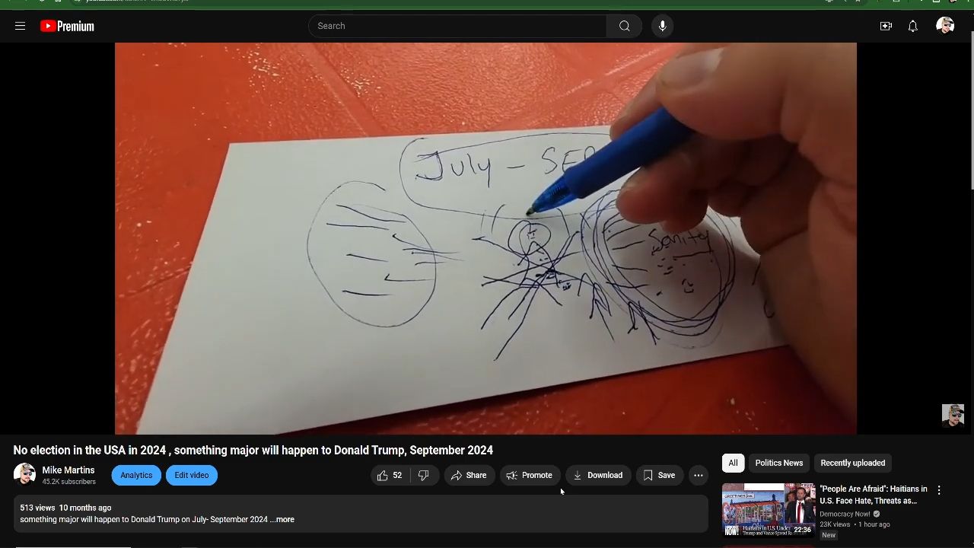
Task: Click the Analytics button
Action: 136,475
